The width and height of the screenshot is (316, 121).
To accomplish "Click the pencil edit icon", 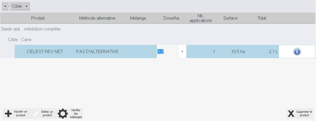I will pos(36,114).
